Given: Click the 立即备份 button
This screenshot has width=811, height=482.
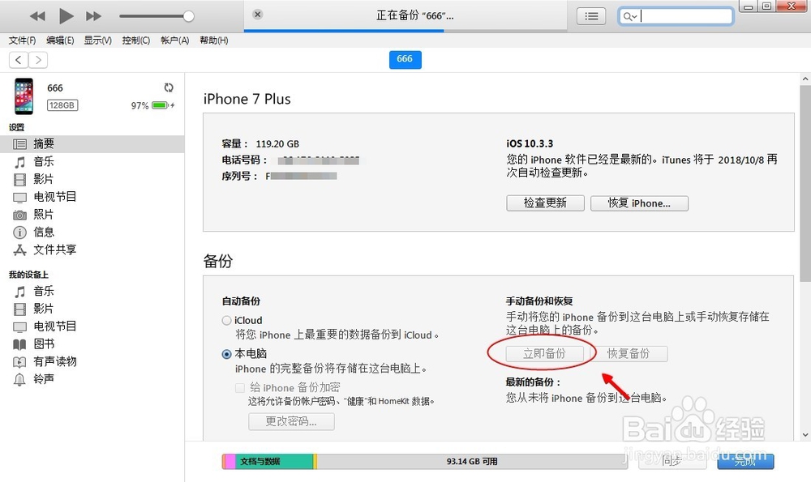Looking at the screenshot, I should pos(545,354).
